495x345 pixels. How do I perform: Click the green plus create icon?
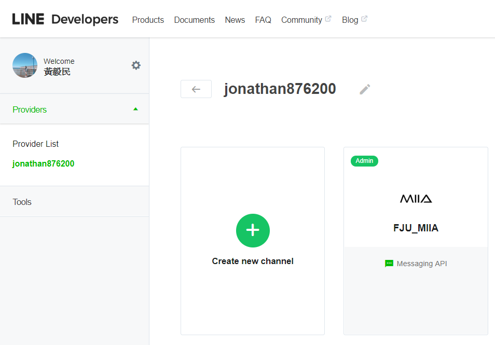(x=253, y=230)
